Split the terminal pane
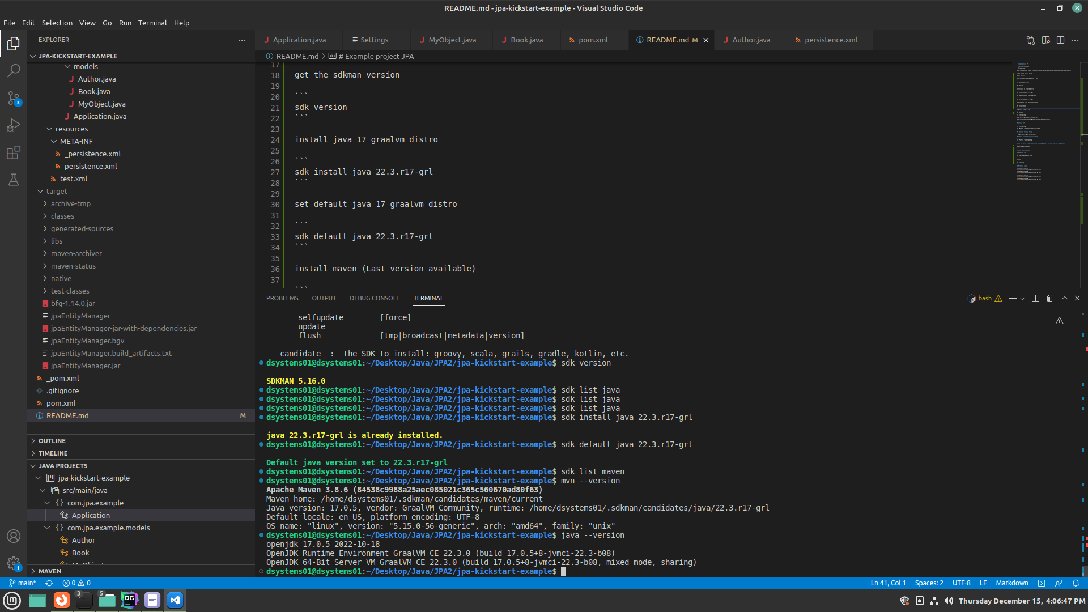 click(x=1035, y=298)
